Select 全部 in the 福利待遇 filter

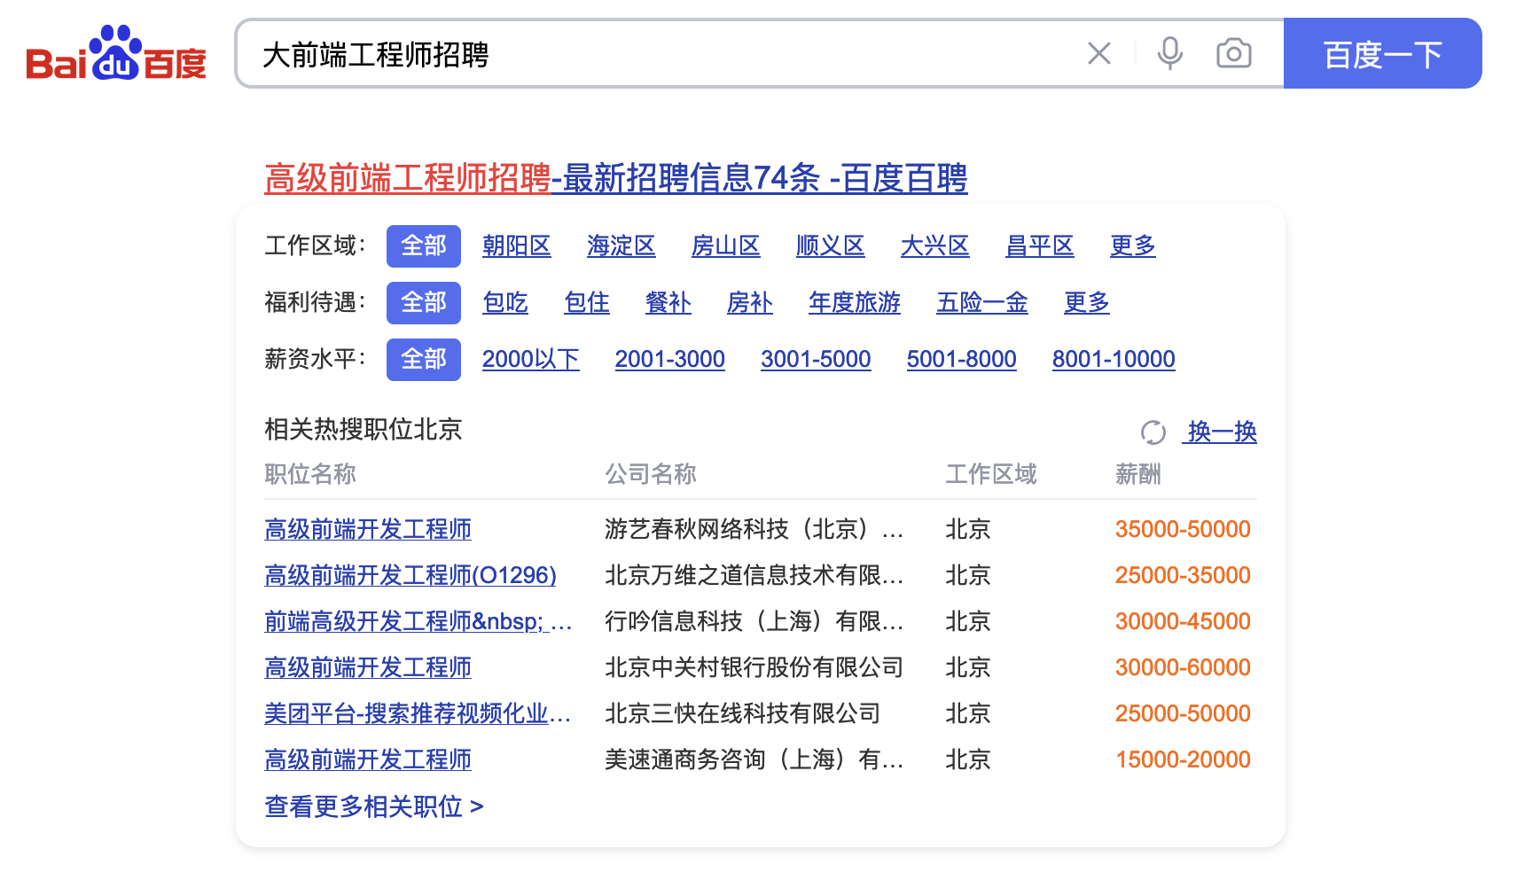(423, 303)
